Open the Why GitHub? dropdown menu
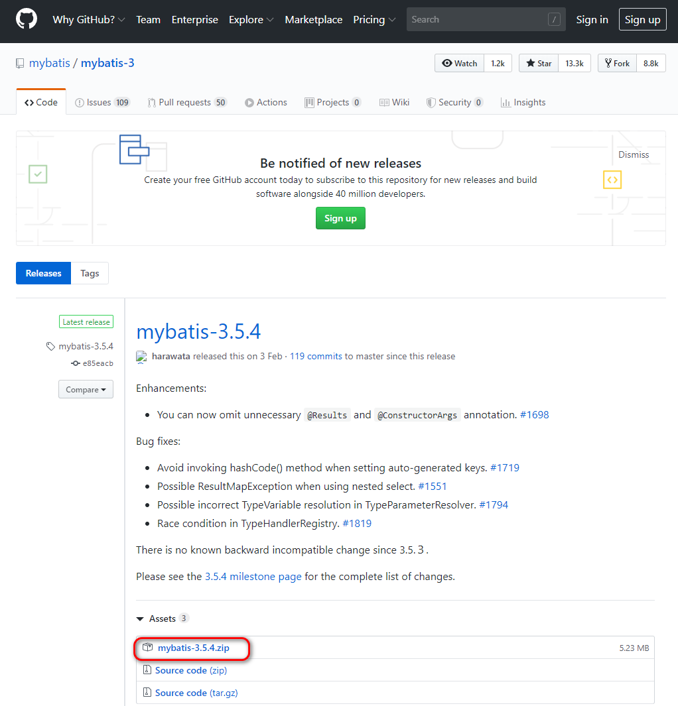This screenshot has height=706, width=678. (89, 20)
